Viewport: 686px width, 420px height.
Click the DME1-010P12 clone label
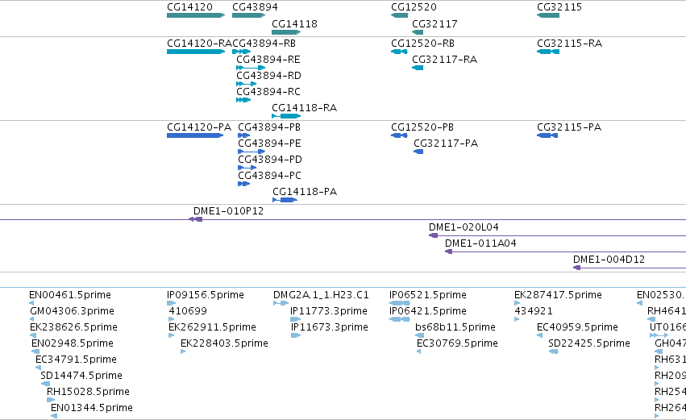[228, 211]
